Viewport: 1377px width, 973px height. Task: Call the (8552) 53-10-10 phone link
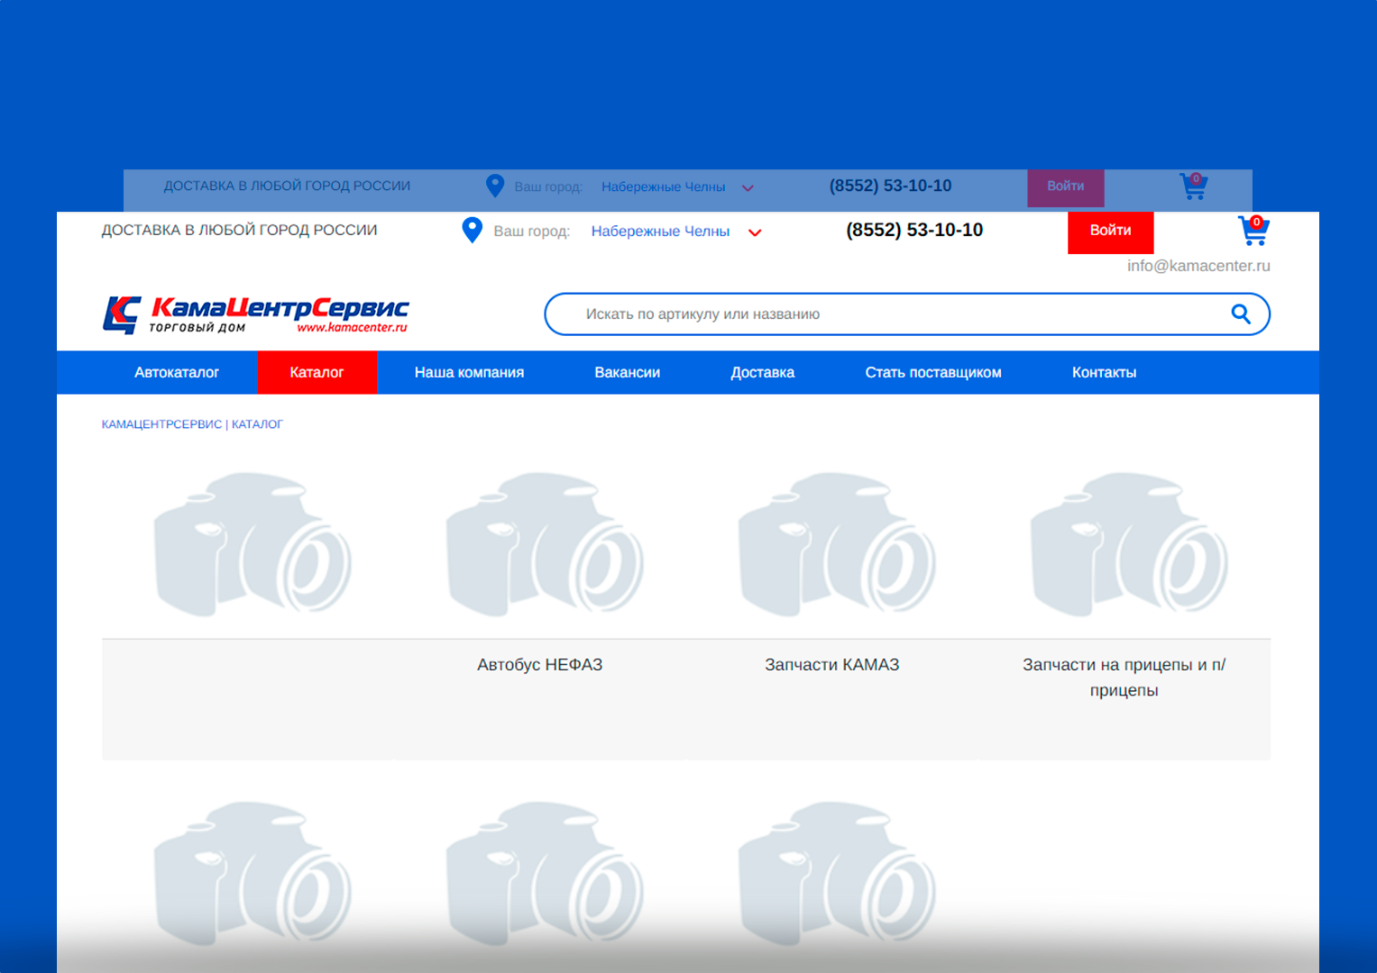coord(913,230)
